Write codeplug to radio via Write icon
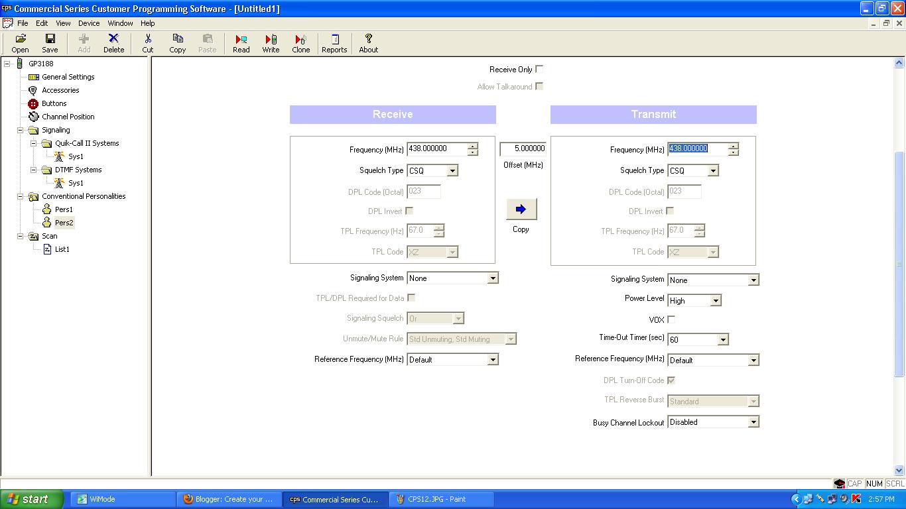Image resolution: width=906 pixels, height=509 pixels. click(x=271, y=44)
